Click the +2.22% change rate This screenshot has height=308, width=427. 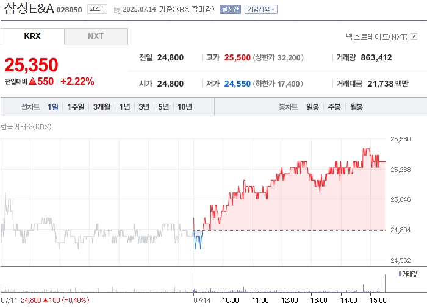[77, 81]
